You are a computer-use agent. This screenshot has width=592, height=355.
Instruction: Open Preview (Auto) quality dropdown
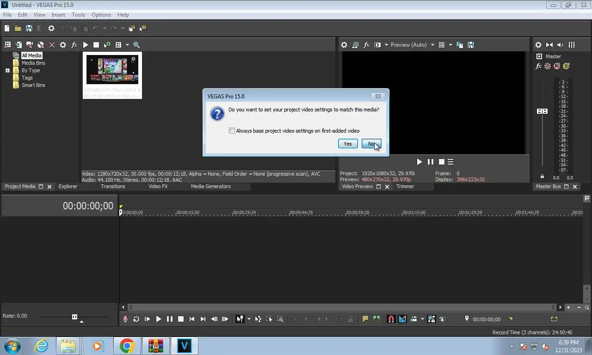pos(412,45)
